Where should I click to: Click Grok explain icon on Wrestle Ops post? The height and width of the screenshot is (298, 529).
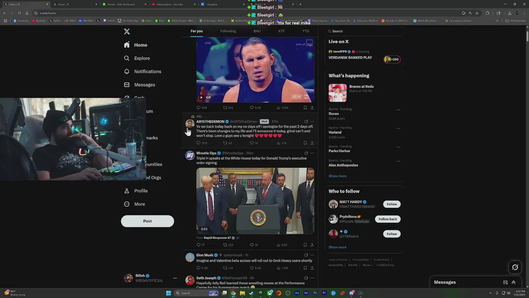click(x=306, y=153)
